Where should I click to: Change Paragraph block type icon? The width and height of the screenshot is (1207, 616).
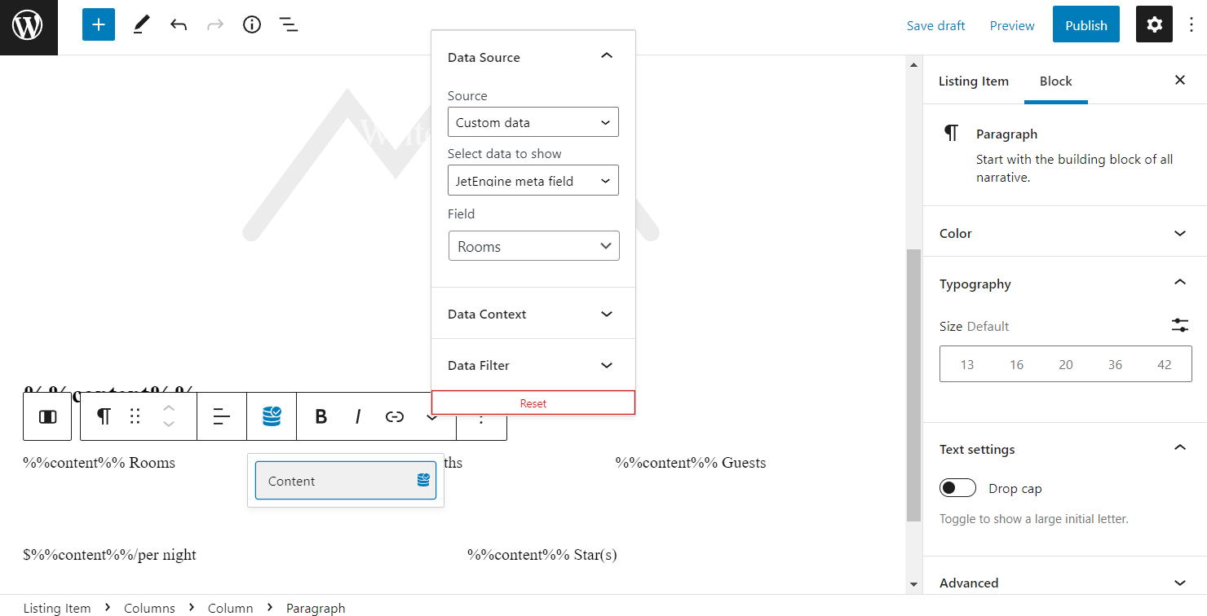(x=104, y=416)
